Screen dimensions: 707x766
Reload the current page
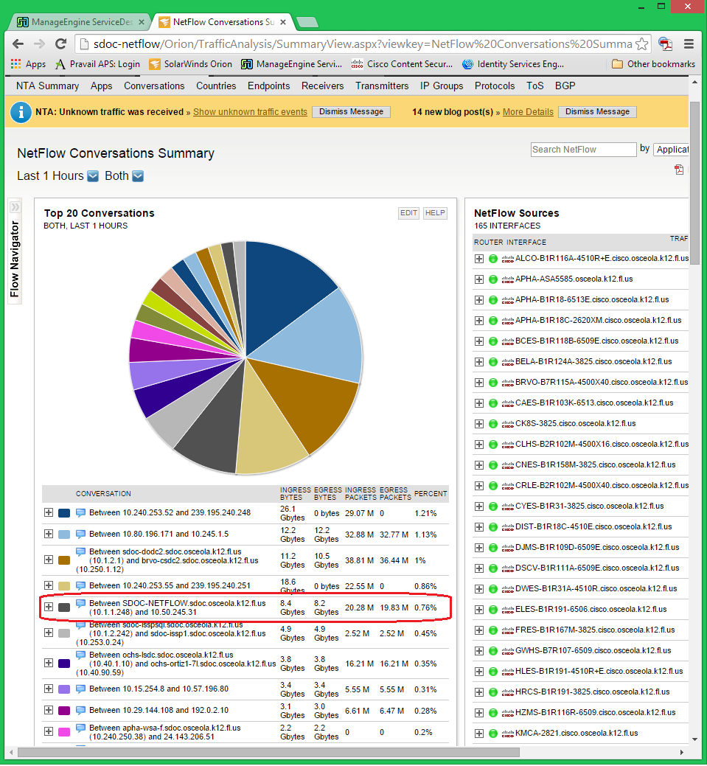(x=60, y=44)
